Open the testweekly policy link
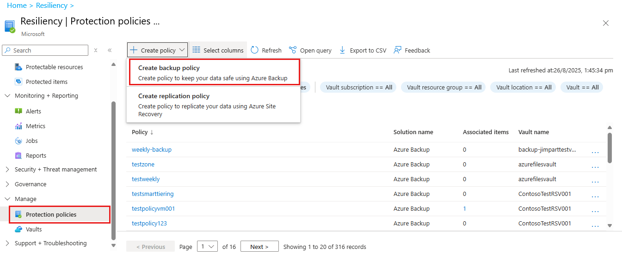 [146, 179]
